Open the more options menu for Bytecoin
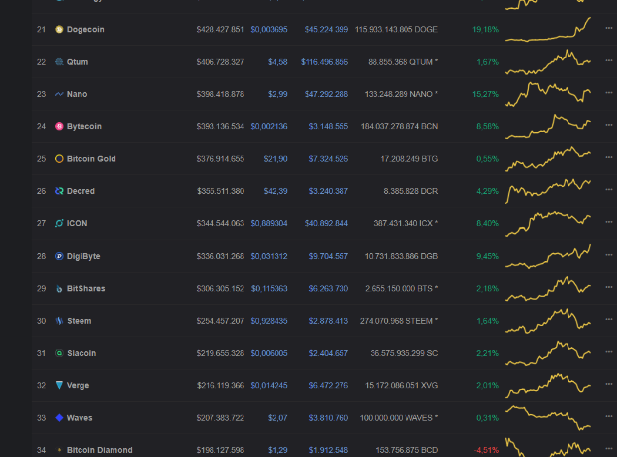Viewport: 617px width, 457px height. tap(609, 125)
